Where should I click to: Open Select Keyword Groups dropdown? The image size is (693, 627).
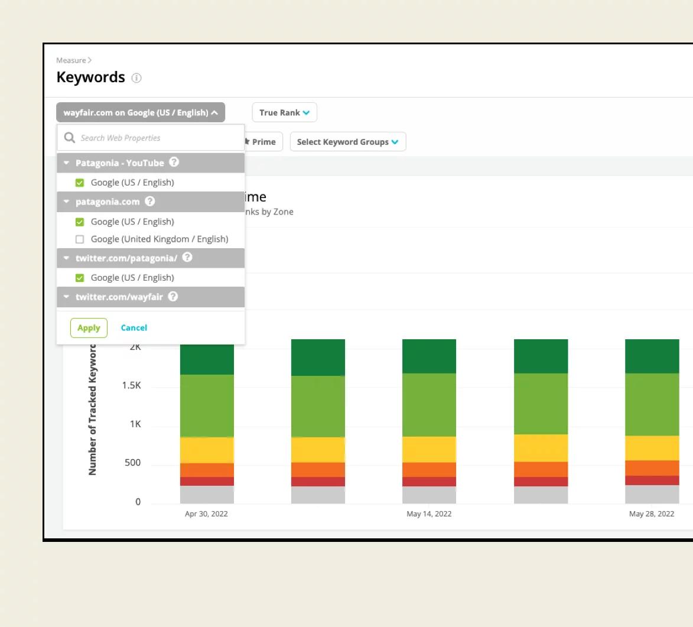tap(348, 141)
